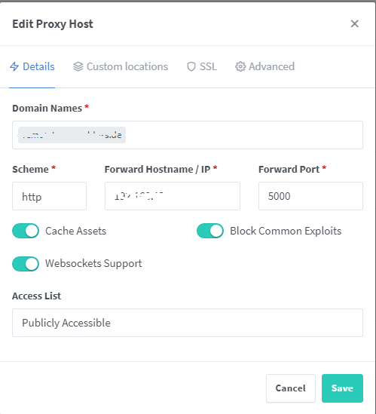
Task: Select the existing domain name tag
Action: tap(72, 135)
